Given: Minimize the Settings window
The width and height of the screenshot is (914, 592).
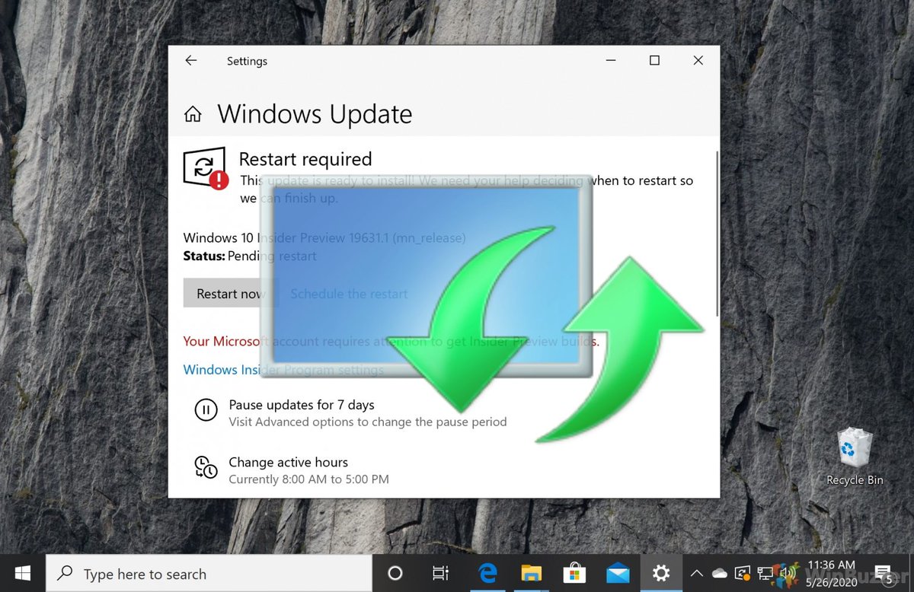Looking at the screenshot, I should [610, 61].
